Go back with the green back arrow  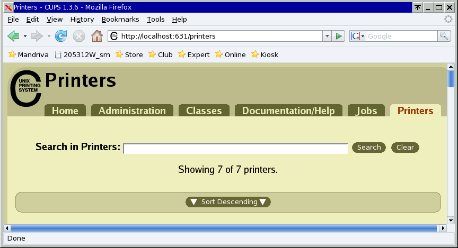coord(13,36)
